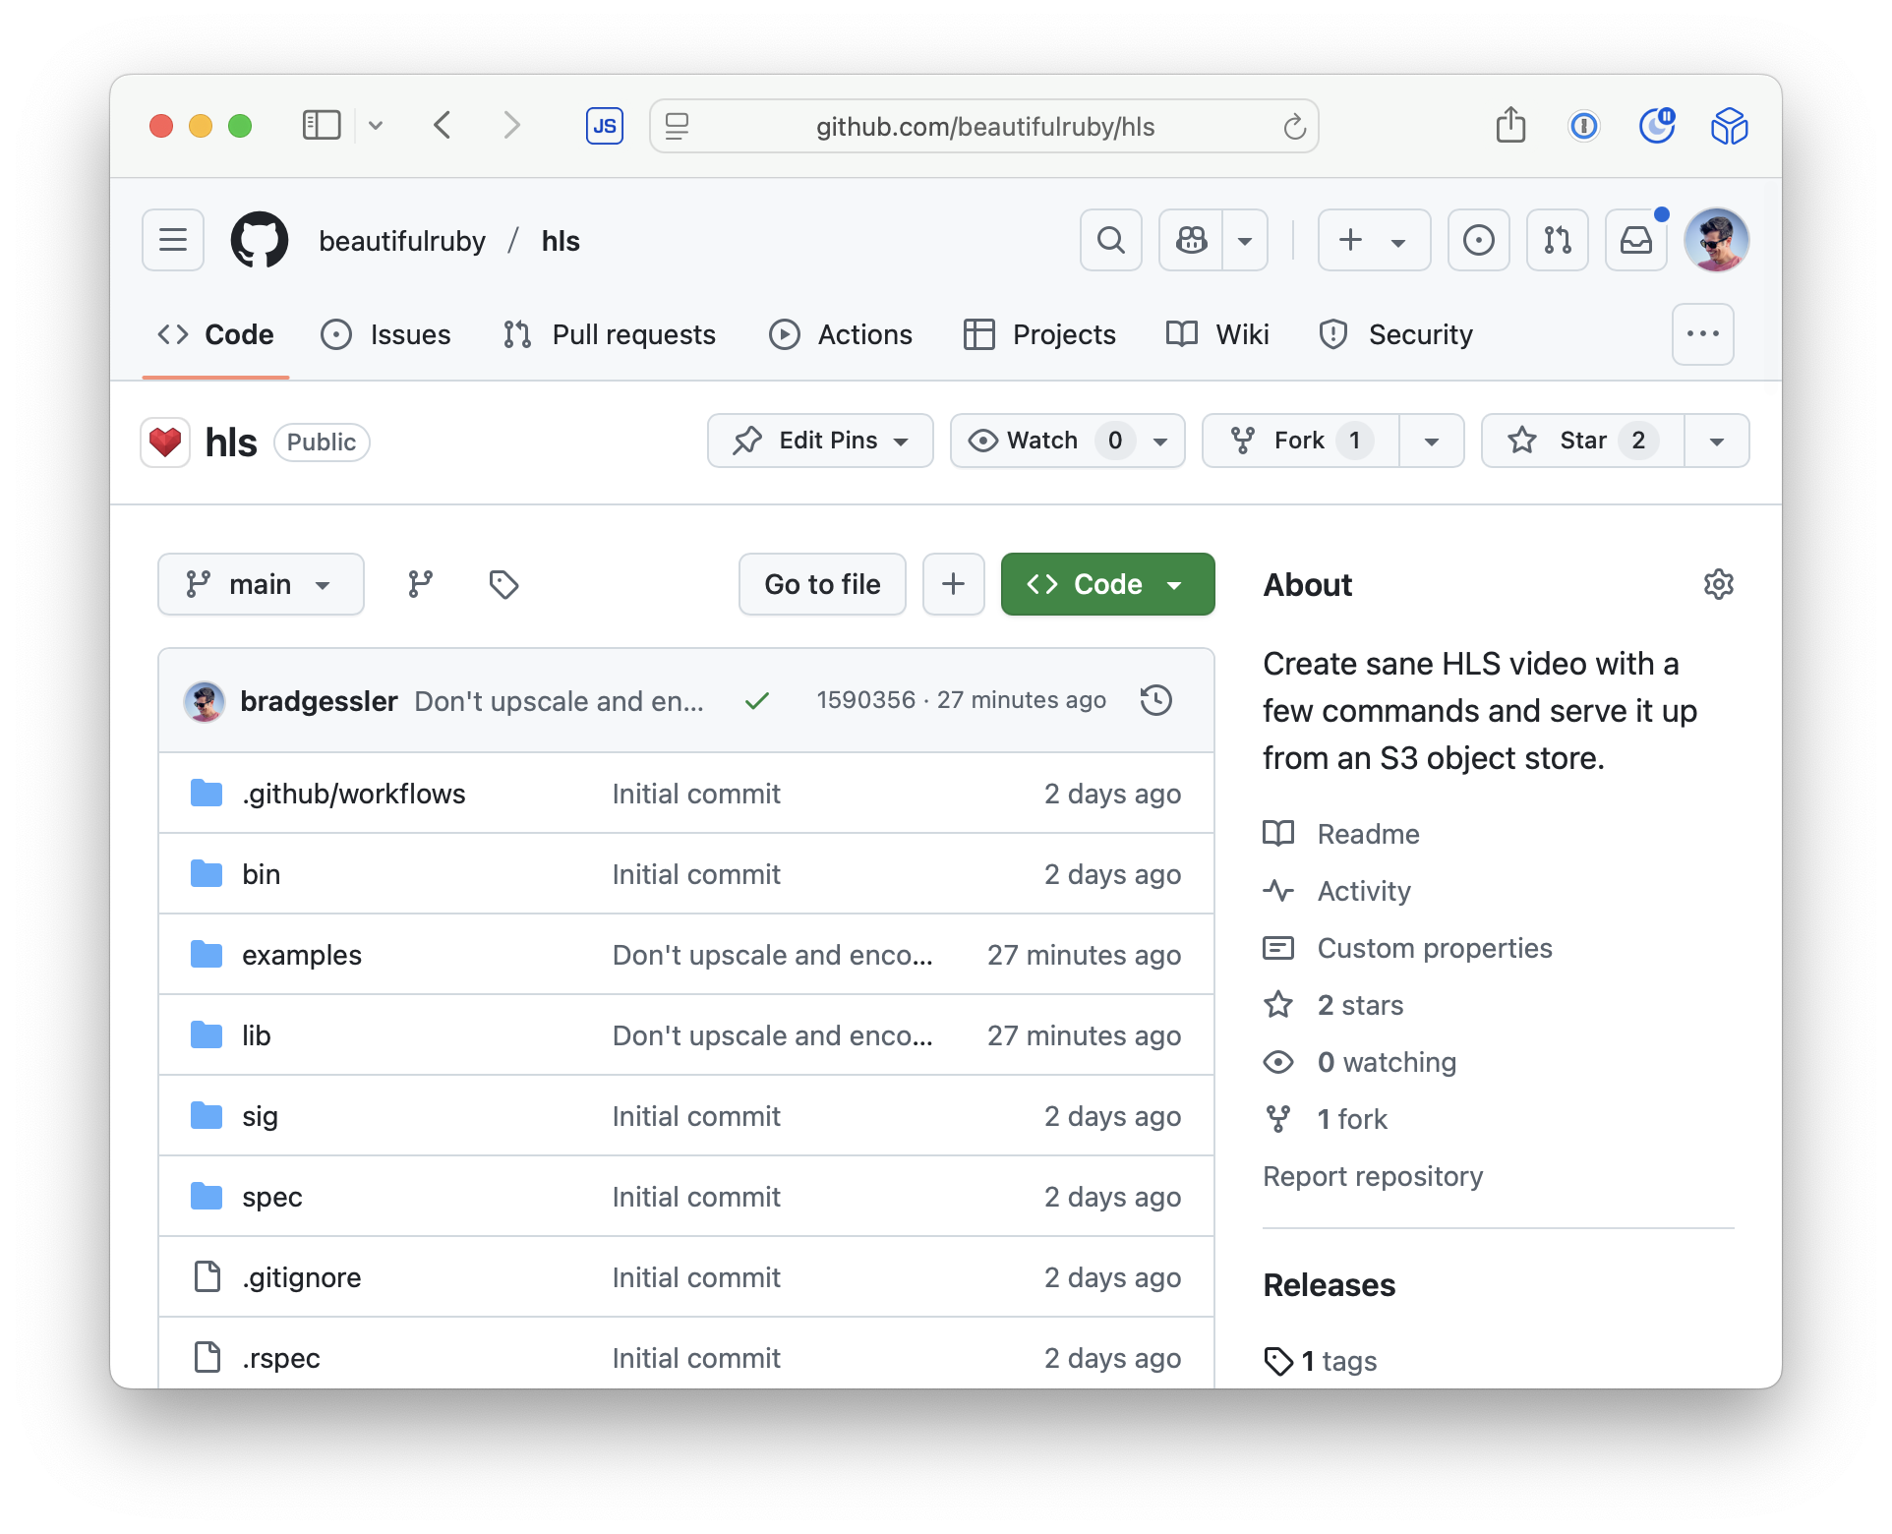Viewport: 1892px width, 1534px height.
Task: Expand the sidebar dropdown chevron
Action: (x=376, y=126)
